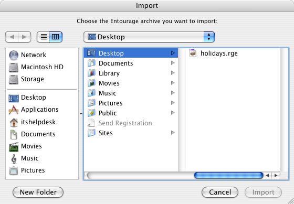Image resolution: width=294 pixels, height=204 pixels.
Task: Click the dimmed Import button
Action: click(x=263, y=192)
